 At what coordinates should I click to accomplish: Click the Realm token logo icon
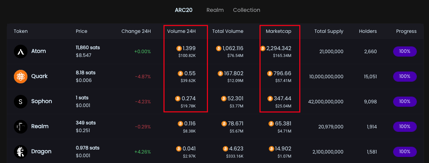coord(21,127)
